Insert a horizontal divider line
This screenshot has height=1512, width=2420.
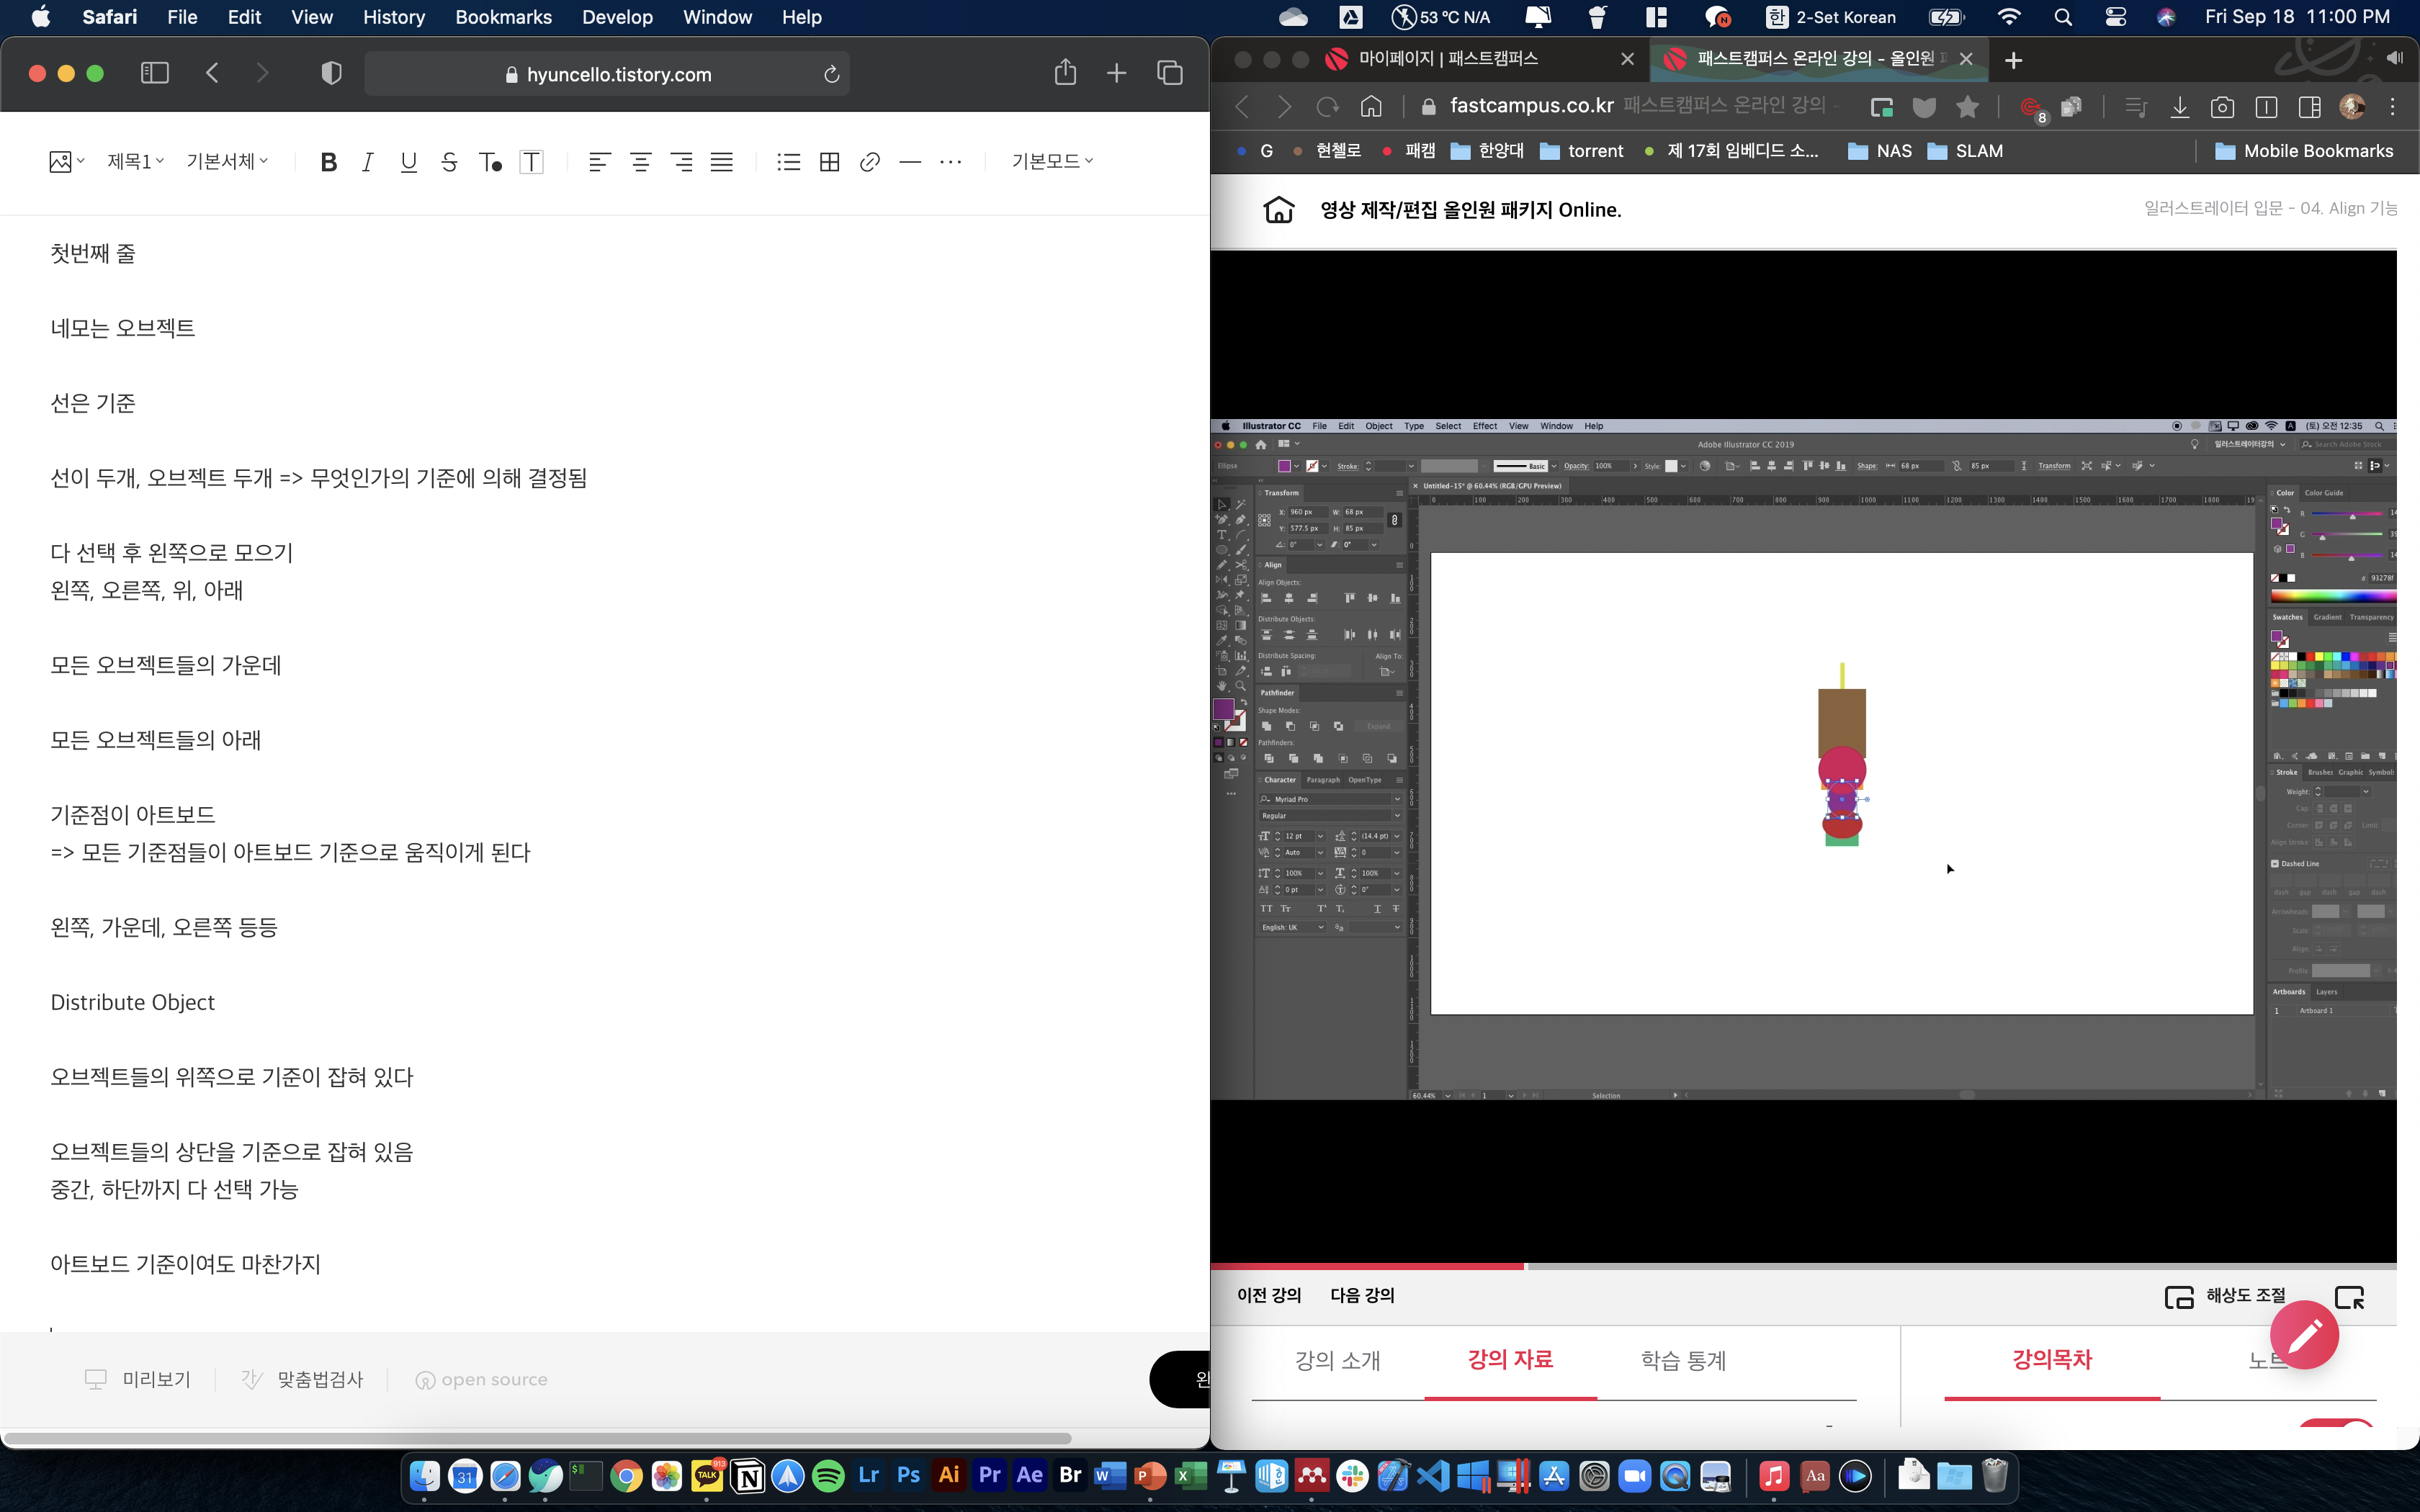[910, 162]
